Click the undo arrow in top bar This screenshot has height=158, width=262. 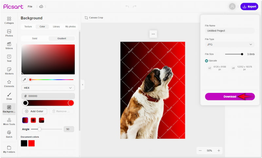coord(127,7)
